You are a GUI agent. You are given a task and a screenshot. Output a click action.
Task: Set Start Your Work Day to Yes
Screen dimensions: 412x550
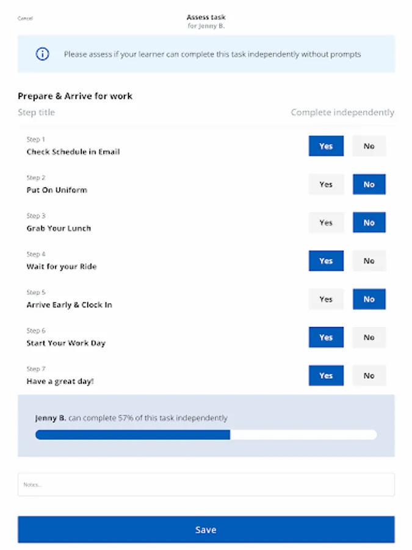coord(326,337)
